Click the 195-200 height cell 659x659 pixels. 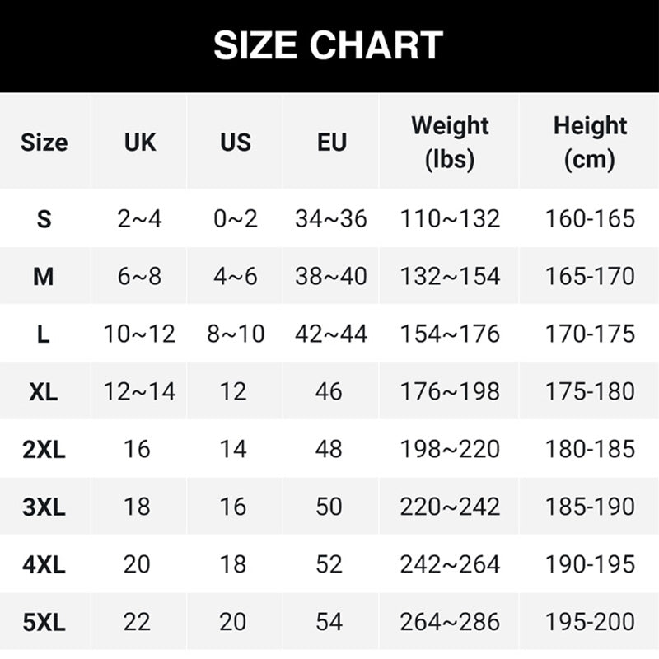(x=590, y=622)
